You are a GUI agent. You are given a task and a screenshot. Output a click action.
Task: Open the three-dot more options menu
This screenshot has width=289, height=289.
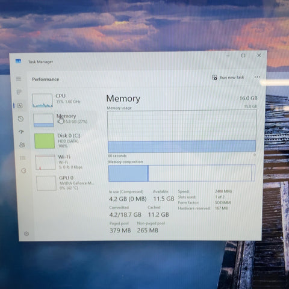[x=257, y=77]
